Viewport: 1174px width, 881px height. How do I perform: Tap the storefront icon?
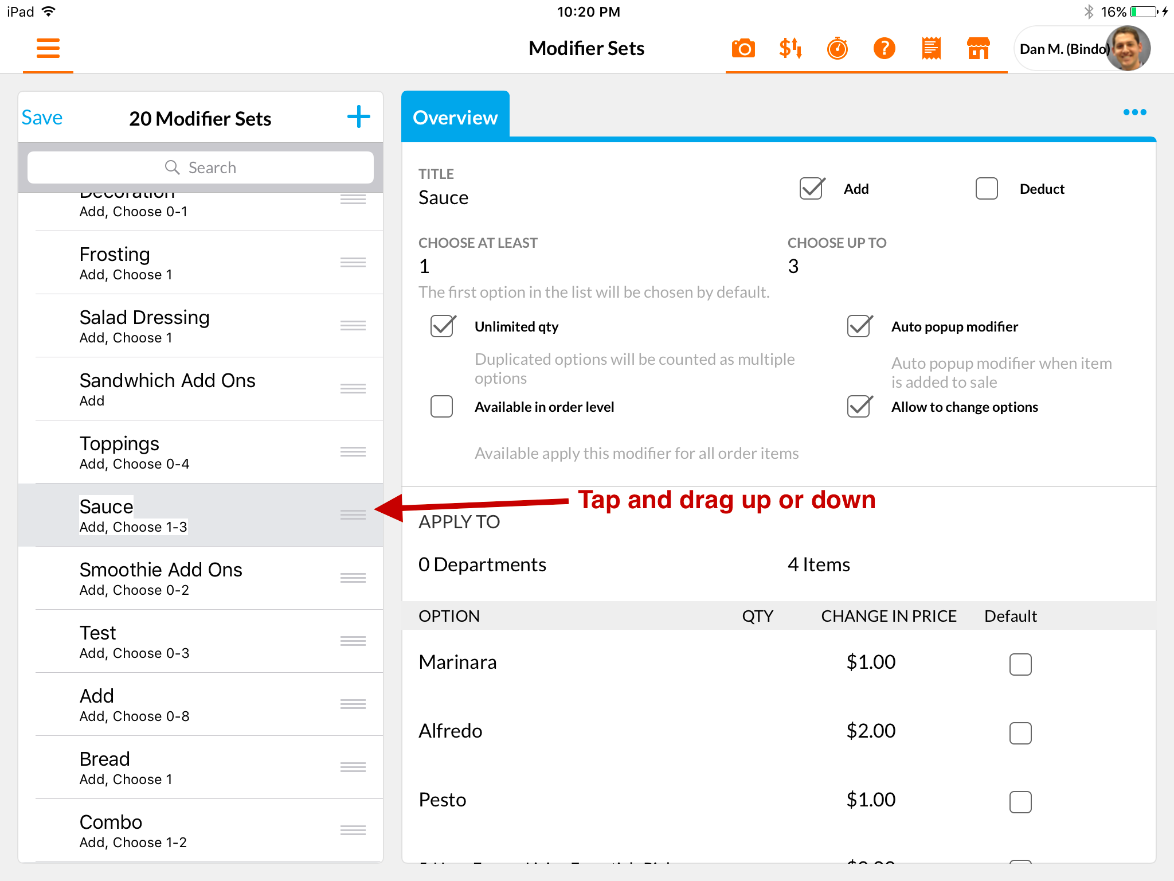pyautogui.click(x=978, y=48)
